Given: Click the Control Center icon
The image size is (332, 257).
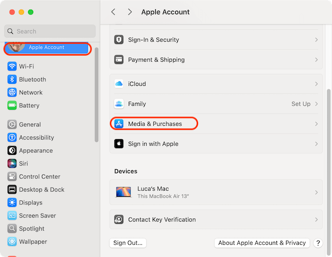Looking at the screenshot, I should (12, 176).
